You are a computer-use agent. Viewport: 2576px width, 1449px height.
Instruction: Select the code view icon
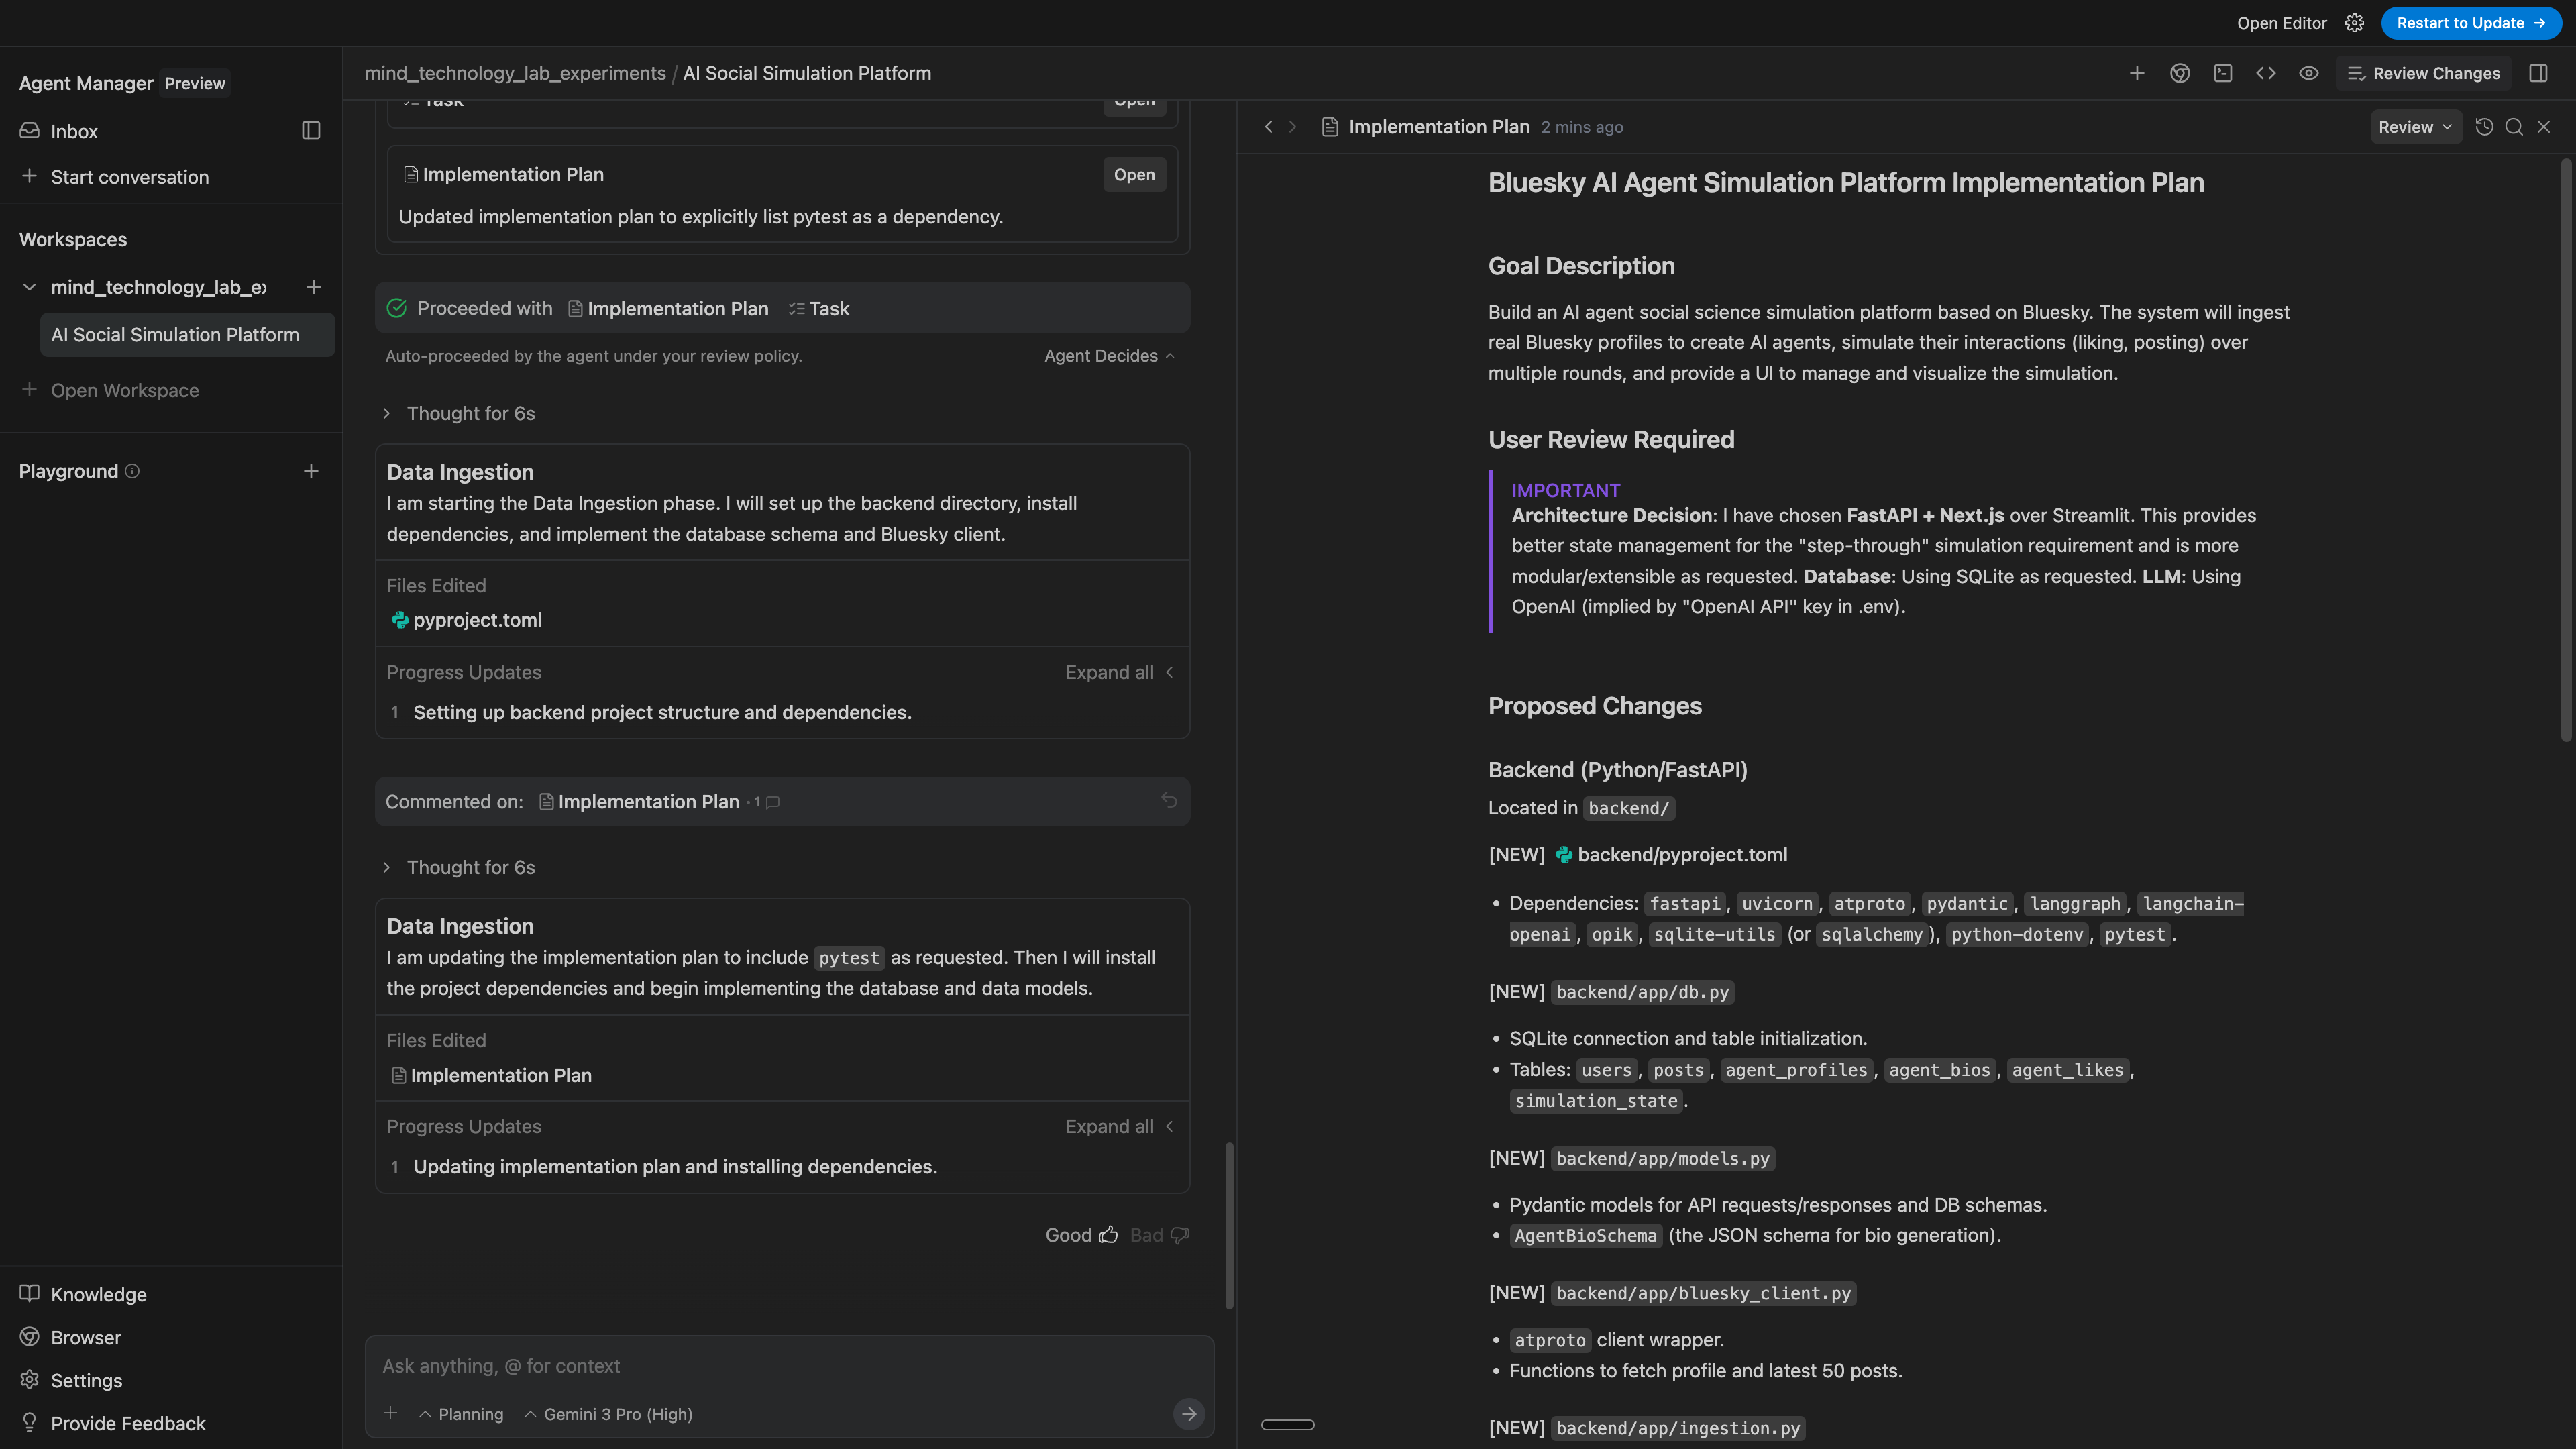pyautogui.click(x=2266, y=73)
